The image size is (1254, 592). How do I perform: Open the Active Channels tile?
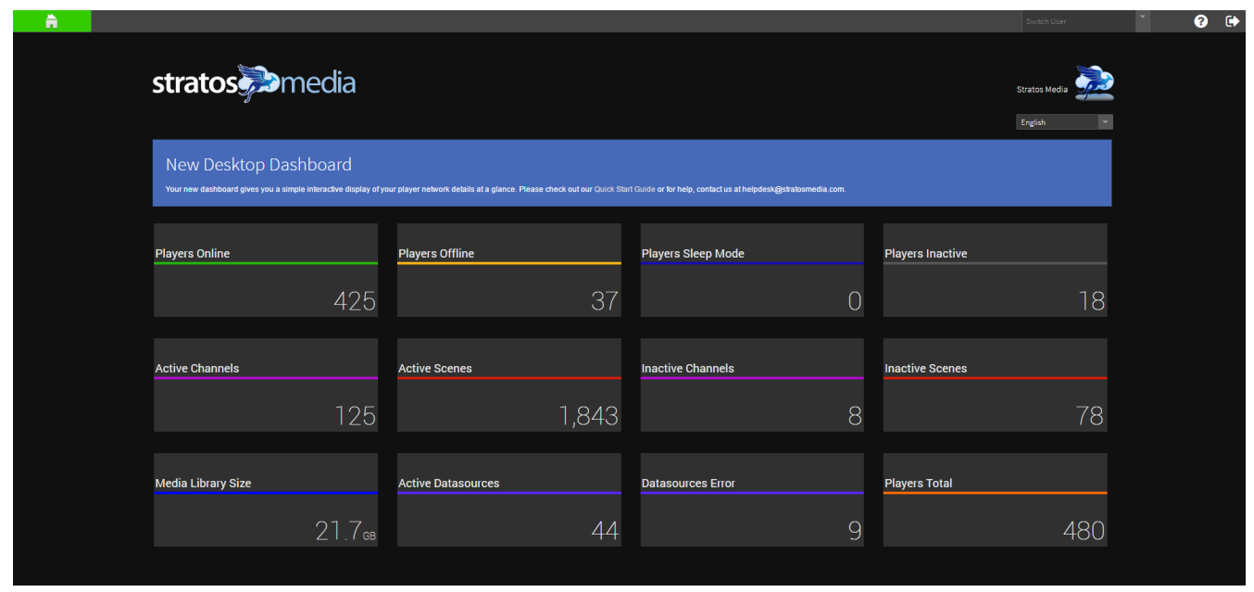click(266, 384)
